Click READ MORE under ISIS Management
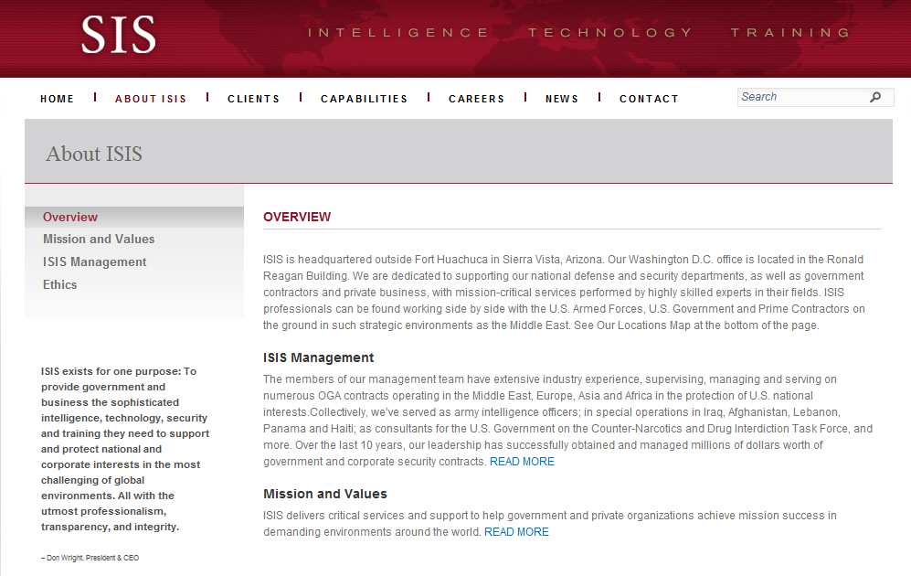911x576 pixels. point(522,462)
